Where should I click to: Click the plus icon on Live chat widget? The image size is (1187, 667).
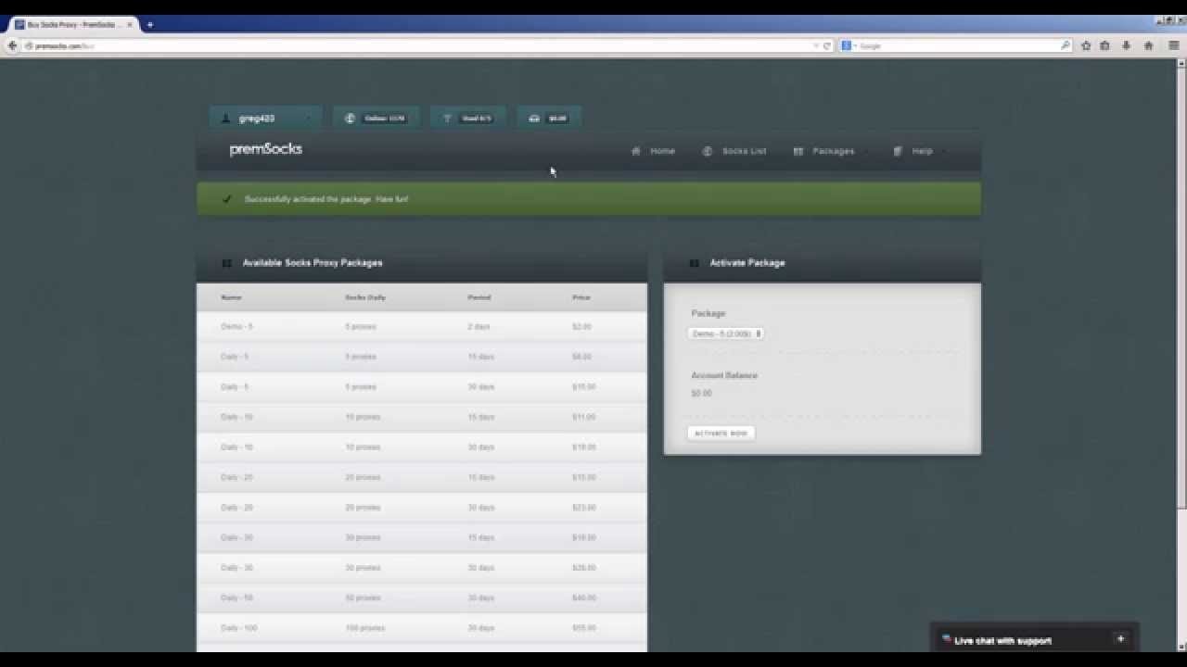(x=1120, y=638)
